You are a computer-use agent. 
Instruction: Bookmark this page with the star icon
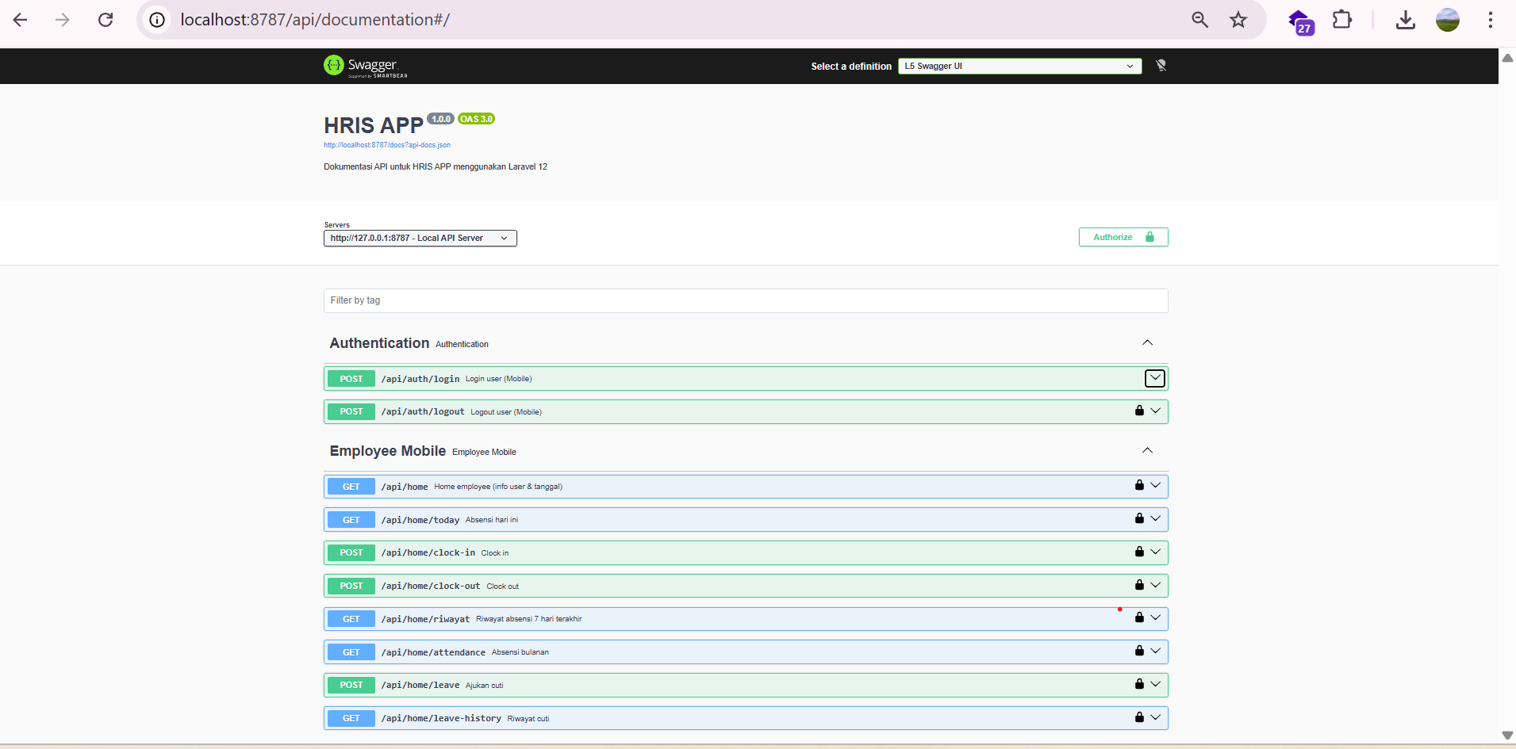[1238, 20]
